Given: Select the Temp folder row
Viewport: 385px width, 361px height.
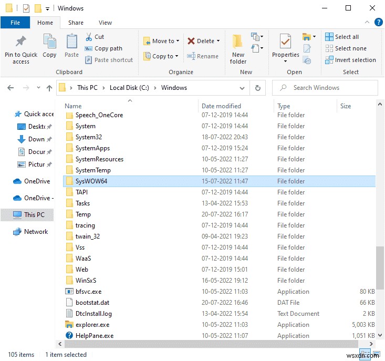Looking at the screenshot, I should 219,214.
